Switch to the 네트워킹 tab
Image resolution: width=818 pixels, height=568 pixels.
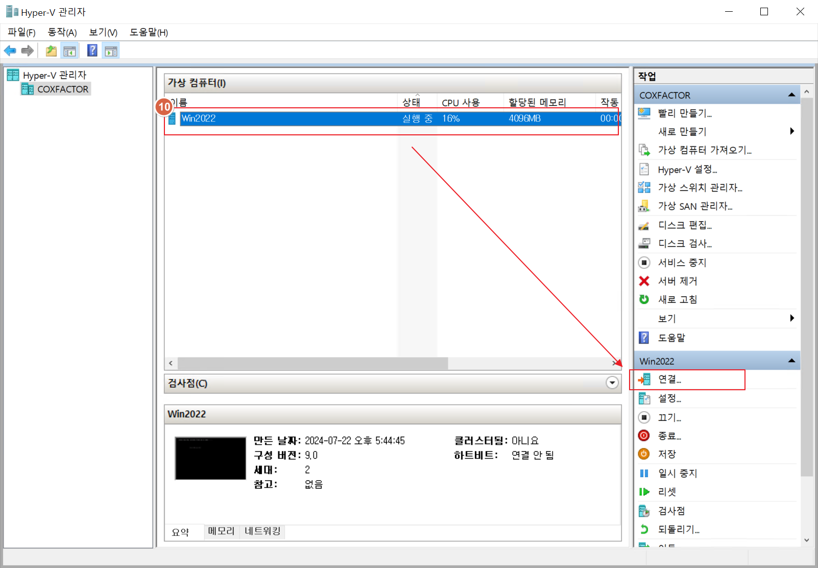262,531
